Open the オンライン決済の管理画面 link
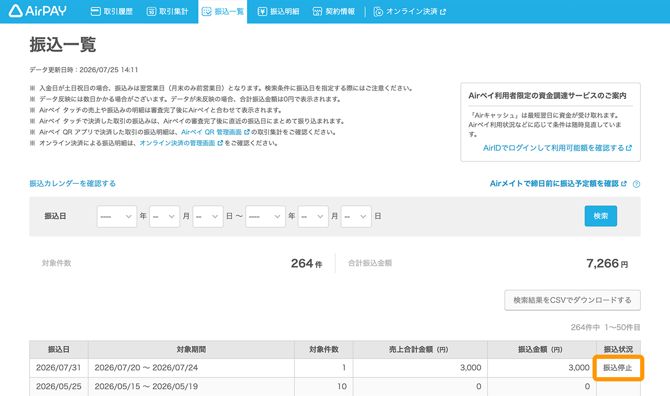Viewport: 670px width, 396px height. pos(181,143)
